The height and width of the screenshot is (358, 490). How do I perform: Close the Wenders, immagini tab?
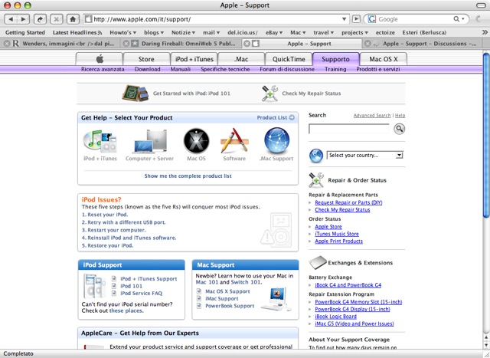7,44
